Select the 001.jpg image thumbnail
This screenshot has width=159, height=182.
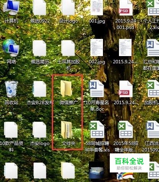point(96,8)
